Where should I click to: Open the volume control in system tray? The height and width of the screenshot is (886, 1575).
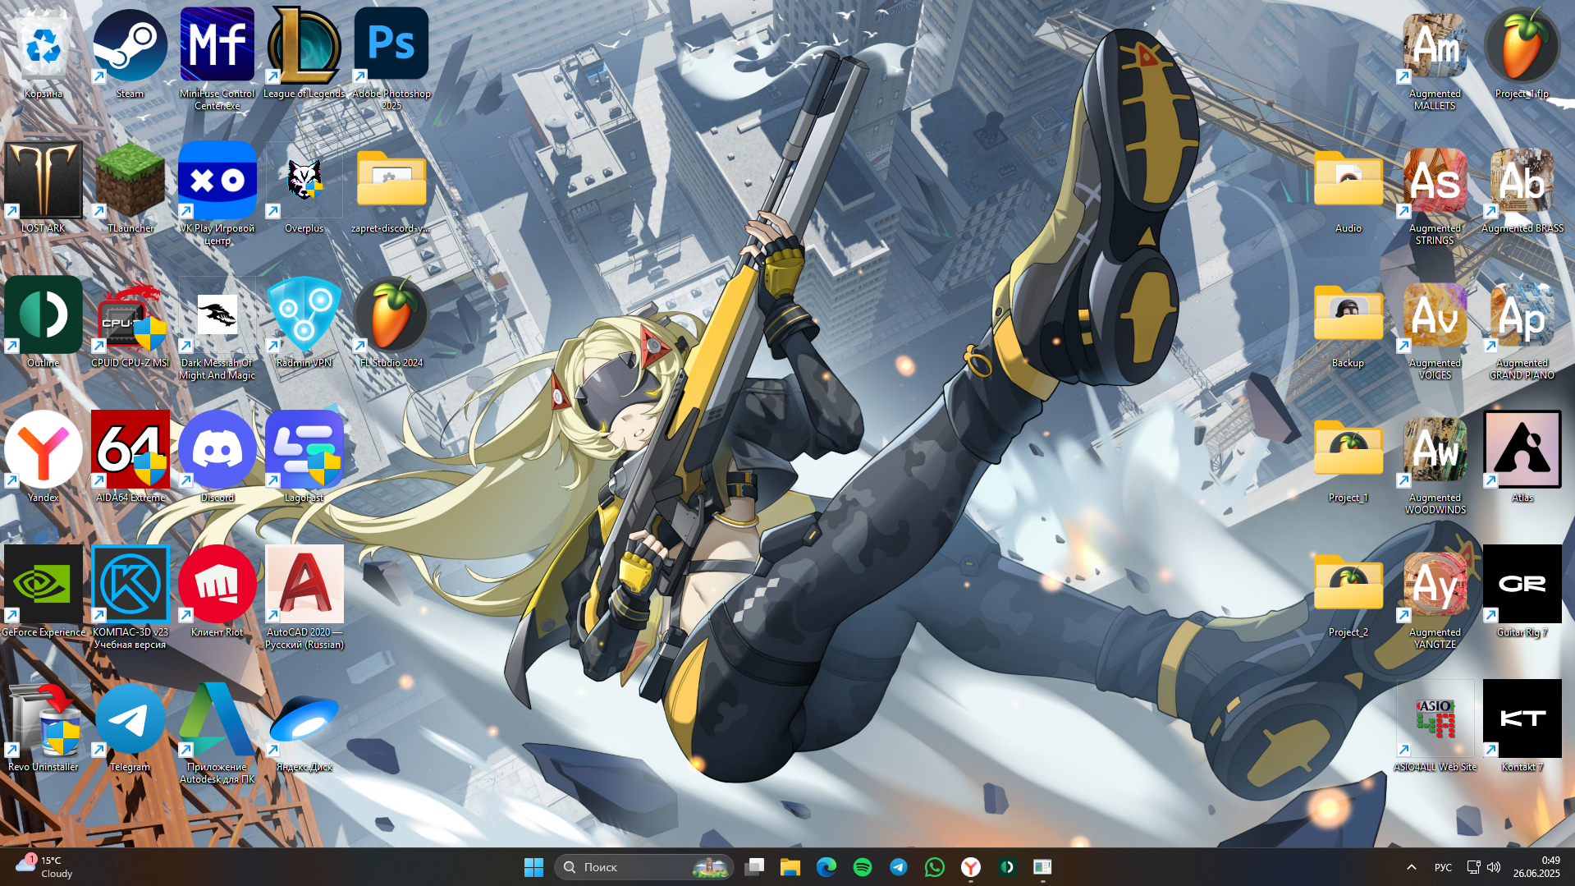tap(1494, 867)
